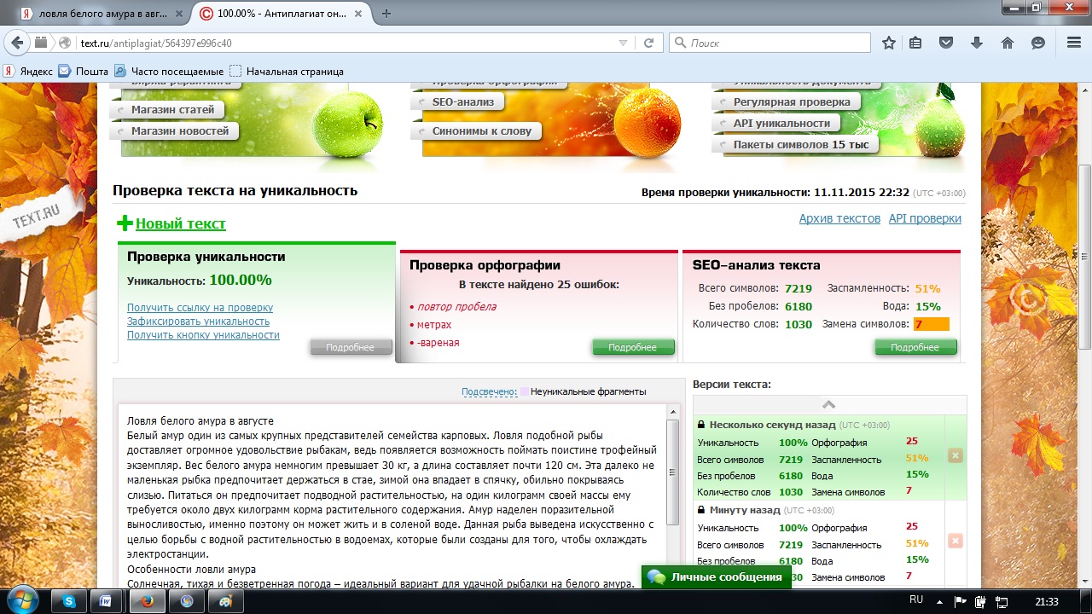Click the '-вареная' error item

[x=439, y=343]
